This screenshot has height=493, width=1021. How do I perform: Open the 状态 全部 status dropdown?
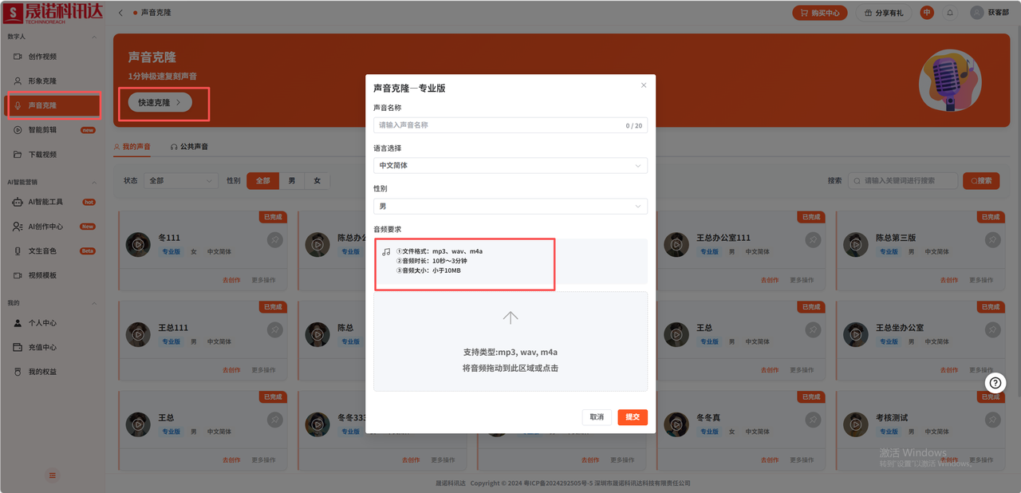(x=181, y=181)
